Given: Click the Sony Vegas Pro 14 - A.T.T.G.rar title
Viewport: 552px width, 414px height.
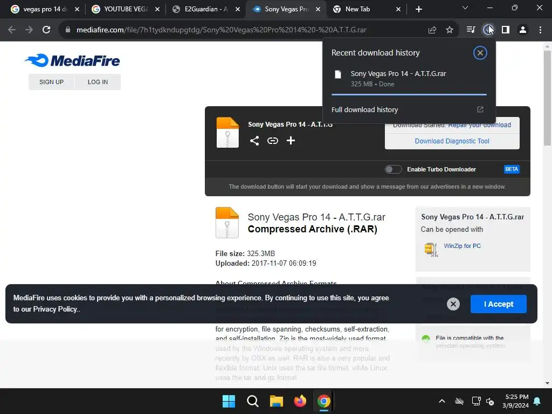Looking at the screenshot, I should 316,217.
